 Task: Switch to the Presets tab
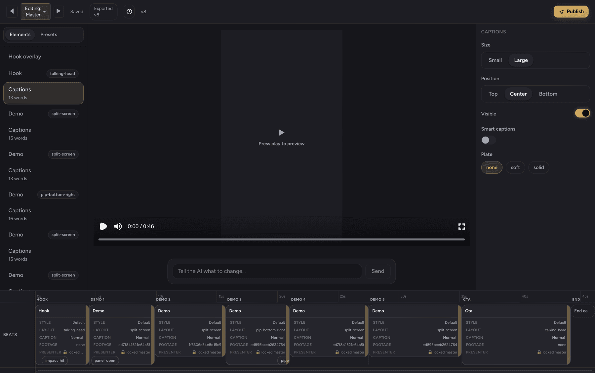pos(49,35)
